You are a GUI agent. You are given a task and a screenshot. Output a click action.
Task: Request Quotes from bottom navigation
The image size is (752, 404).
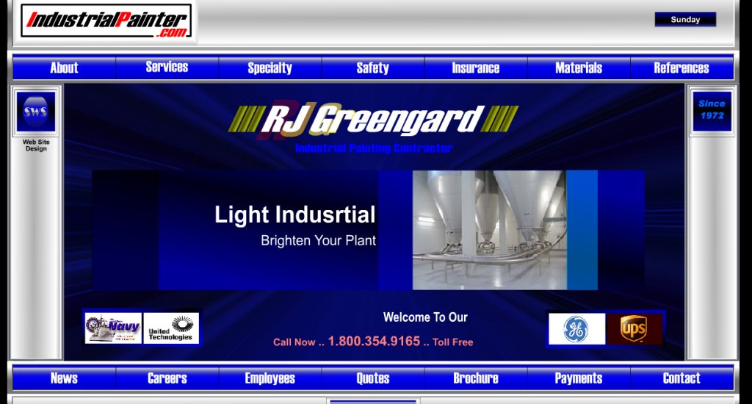click(372, 378)
